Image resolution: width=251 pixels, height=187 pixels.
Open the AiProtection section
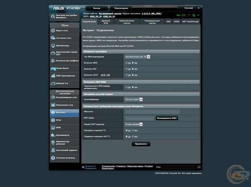point(65,46)
